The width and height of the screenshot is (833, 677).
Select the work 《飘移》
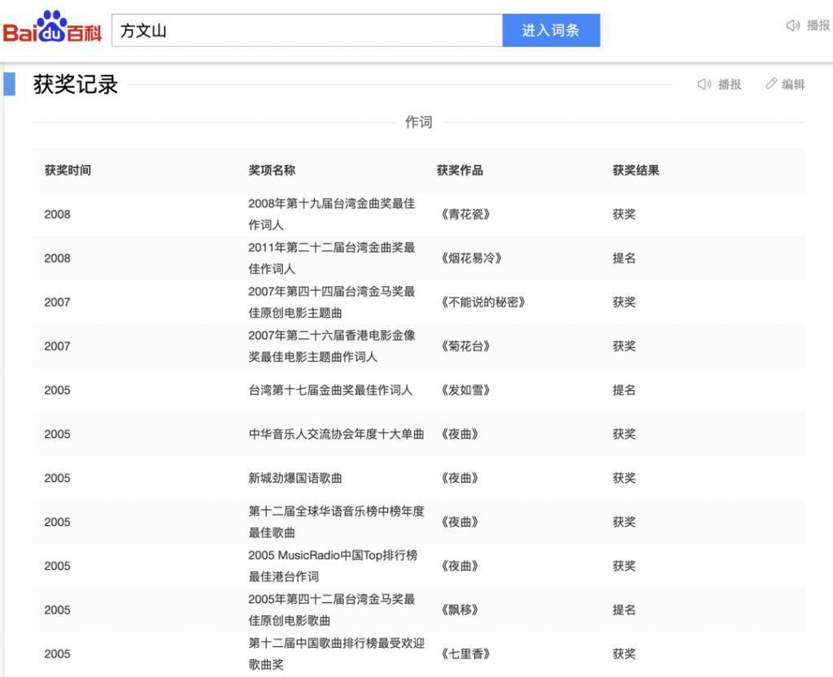[460, 610]
